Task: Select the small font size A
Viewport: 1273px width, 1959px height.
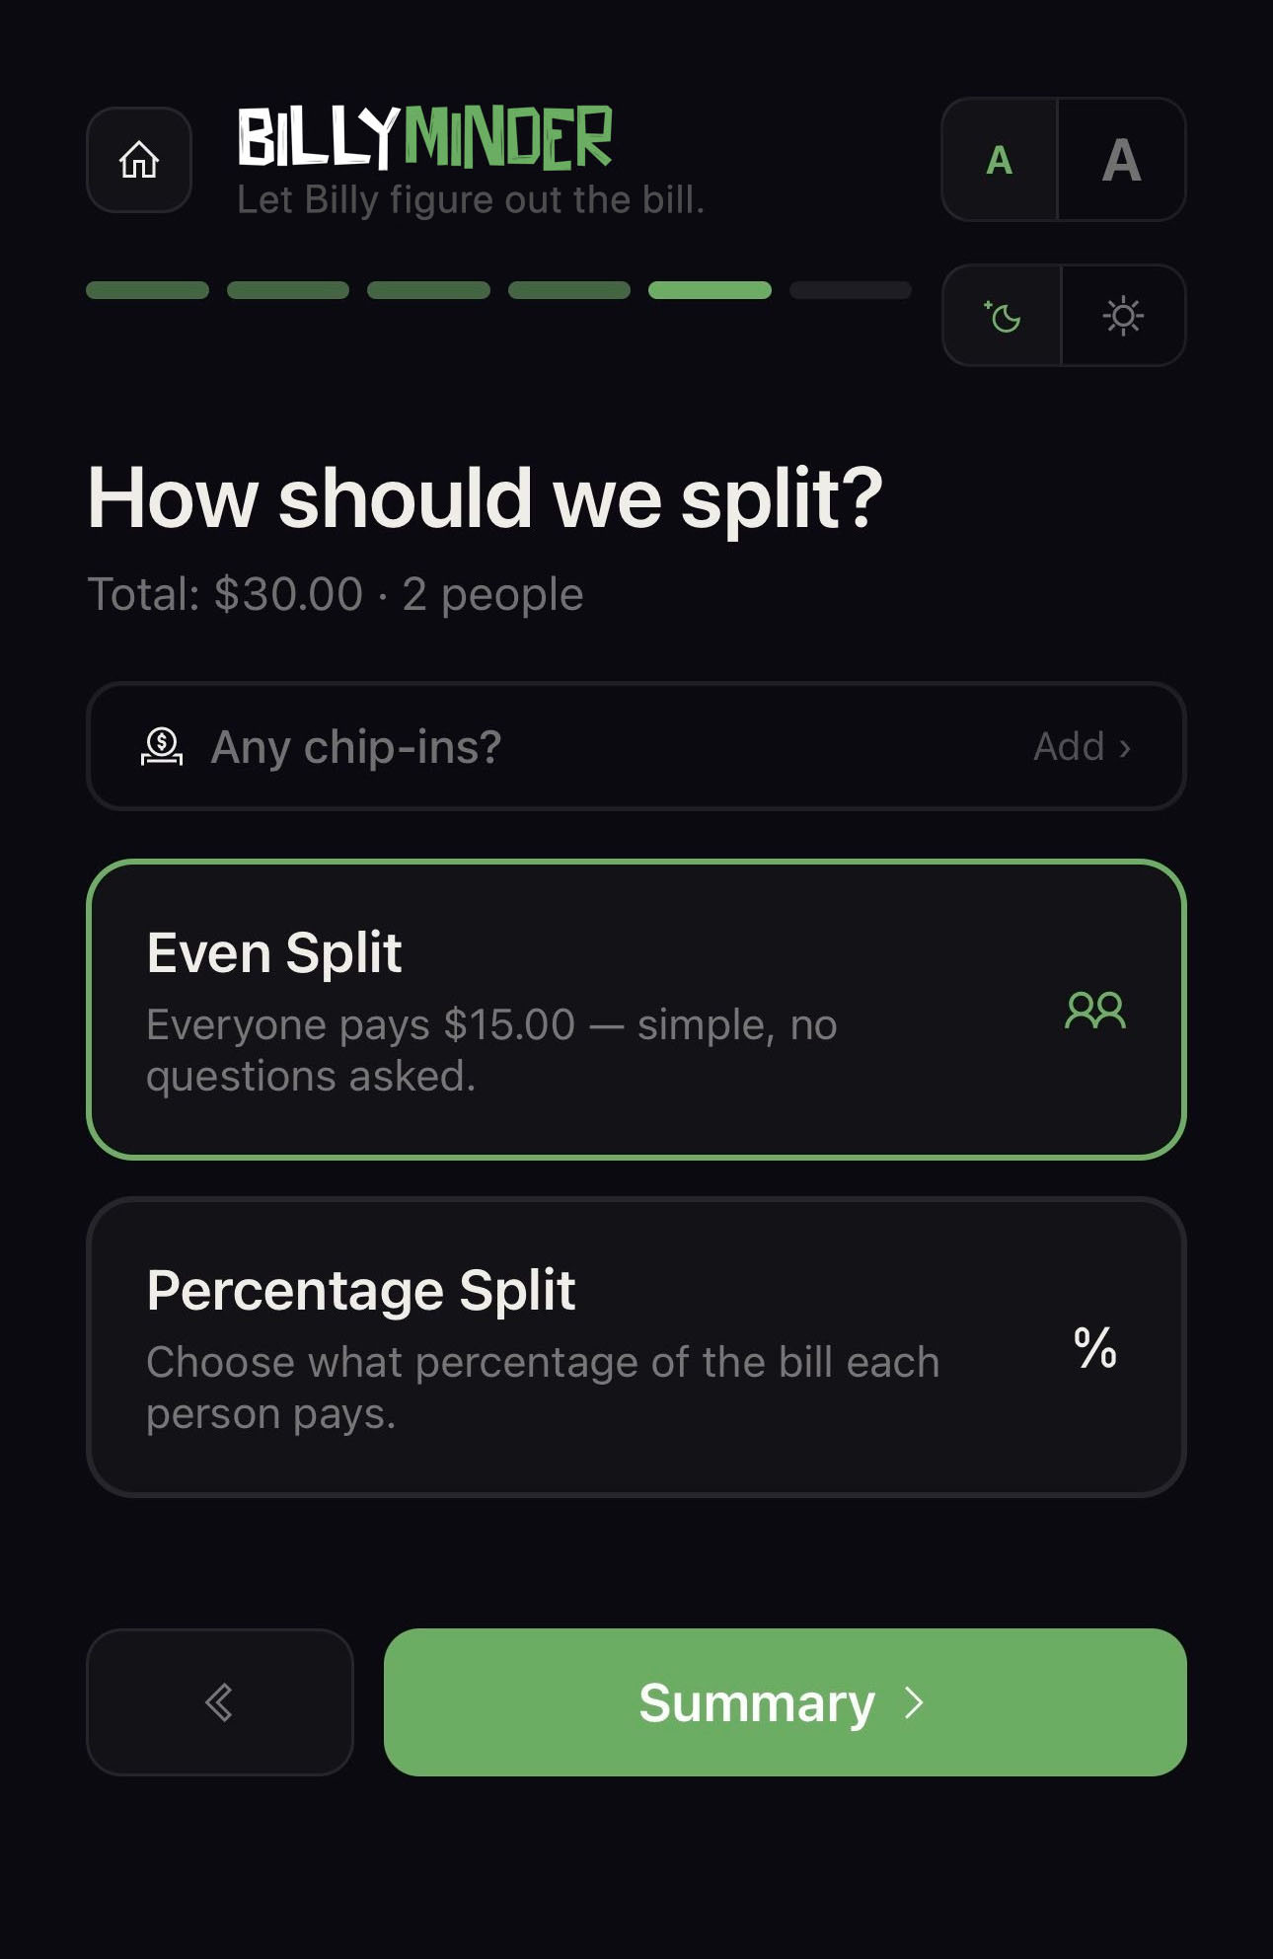Action: pos(1000,160)
